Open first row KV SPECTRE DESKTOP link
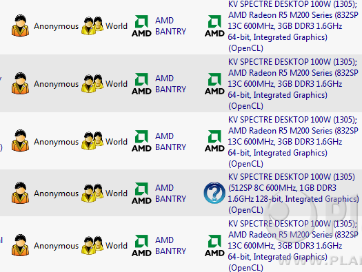The width and height of the screenshot is (362, 272). [x=293, y=26]
